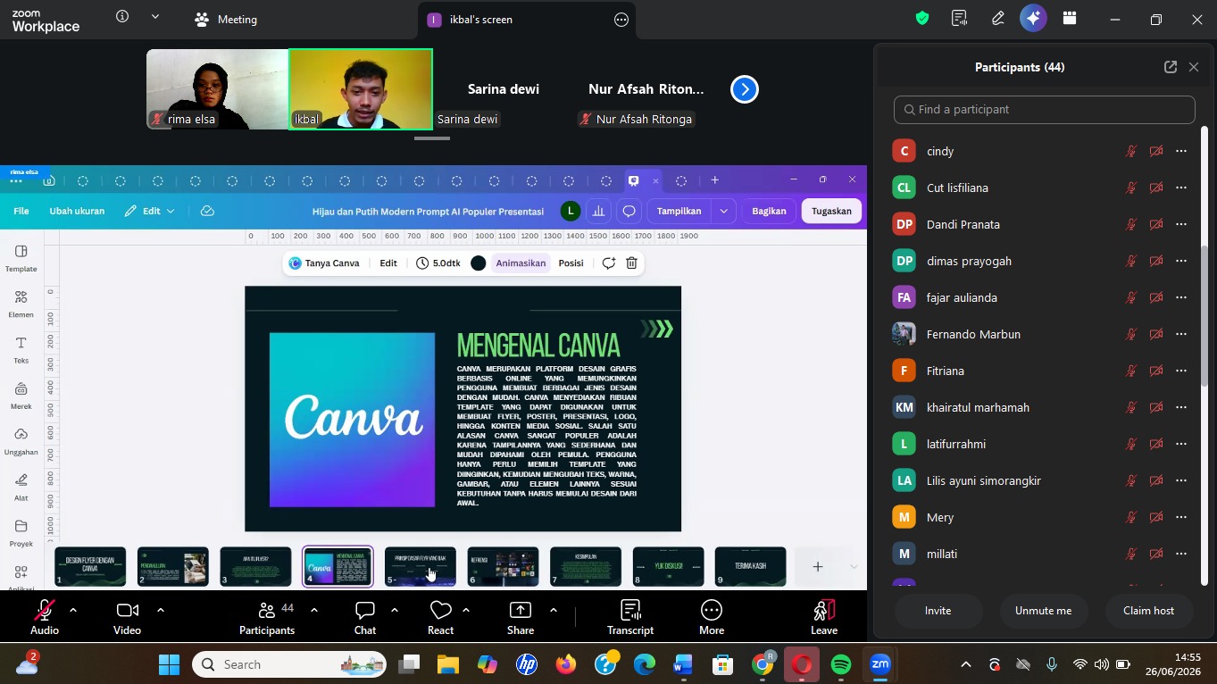Open the Zoom meeting information icon
The image size is (1217, 684).
(122, 17)
